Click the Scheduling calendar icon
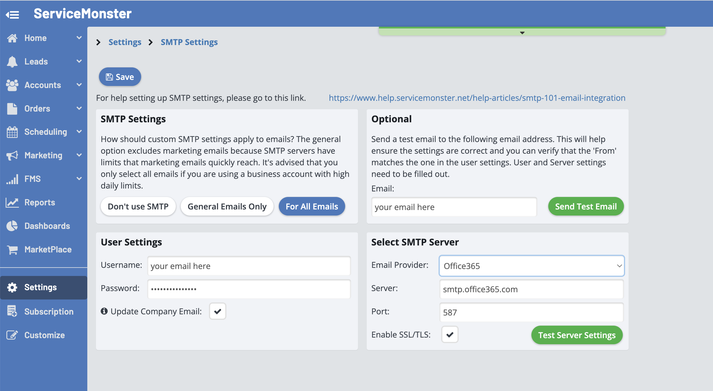The height and width of the screenshot is (391, 713). click(12, 132)
